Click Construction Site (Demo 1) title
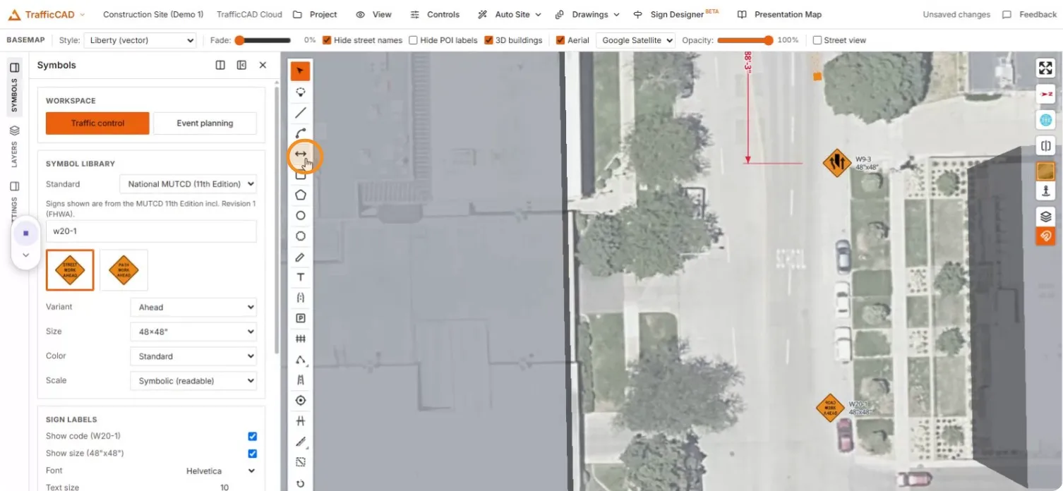 pos(153,14)
